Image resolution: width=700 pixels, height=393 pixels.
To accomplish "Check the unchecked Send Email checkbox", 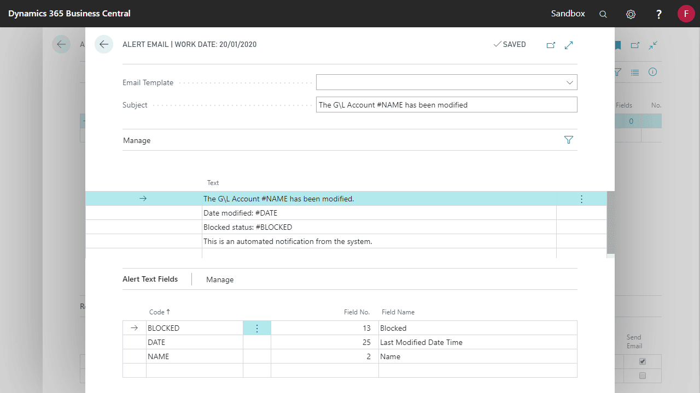I will [x=643, y=376].
